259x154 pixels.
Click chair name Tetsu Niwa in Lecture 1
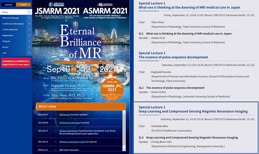click(x=158, y=22)
